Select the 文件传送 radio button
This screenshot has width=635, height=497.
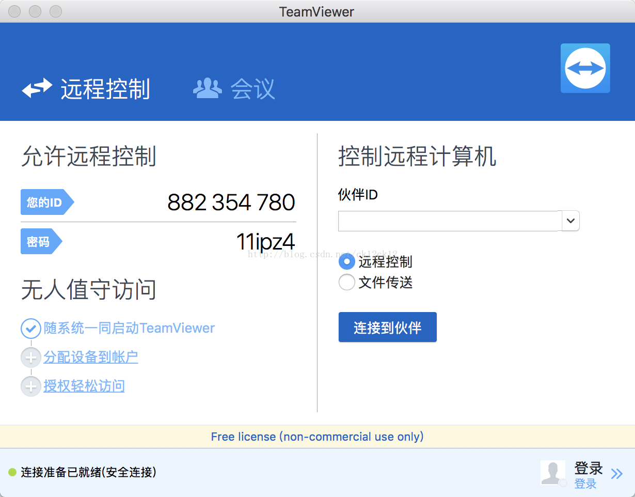click(x=346, y=283)
